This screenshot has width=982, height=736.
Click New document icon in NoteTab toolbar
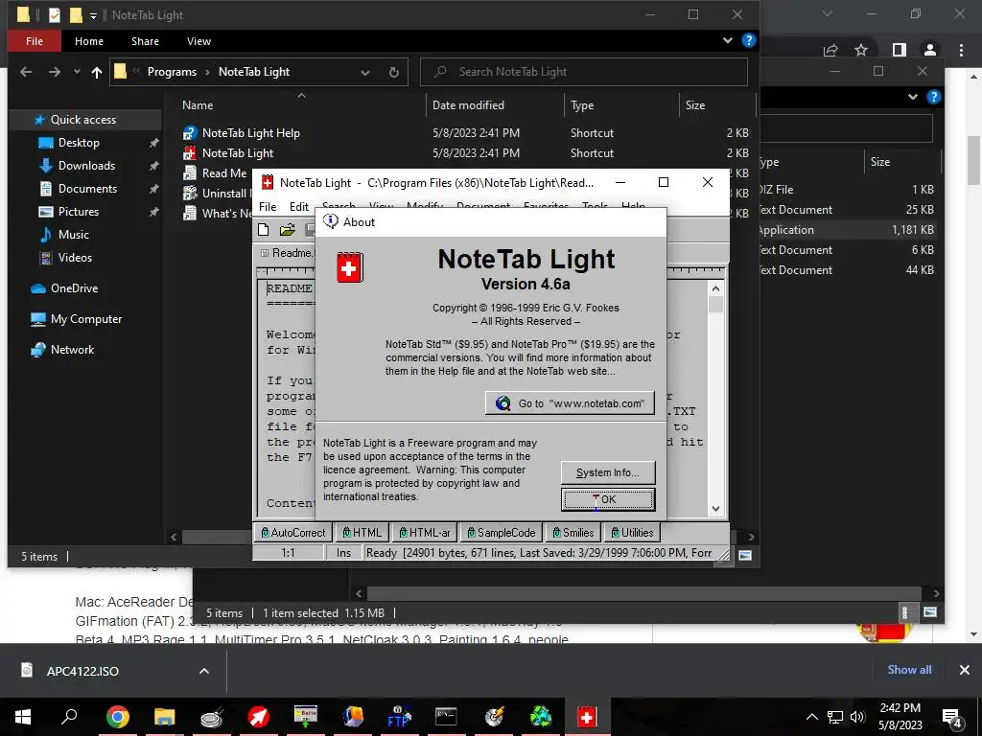point(264,230)
